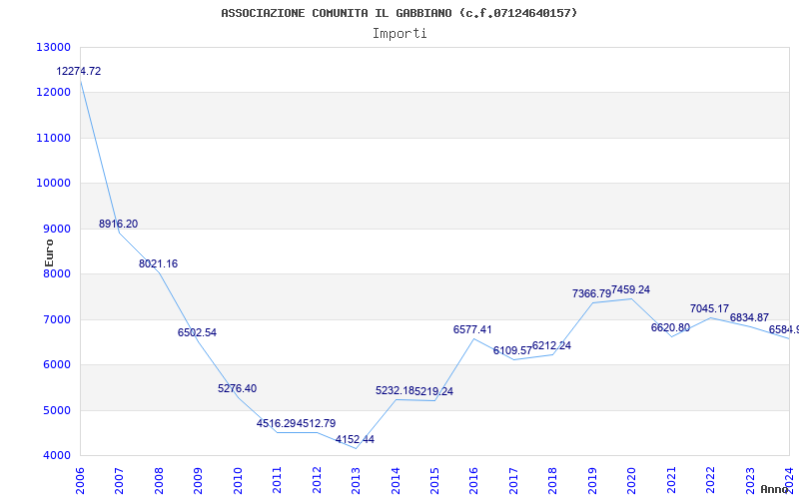799x499 pixels.
Task: Select the 7459.24 peak label
Action: coord(630,289)
